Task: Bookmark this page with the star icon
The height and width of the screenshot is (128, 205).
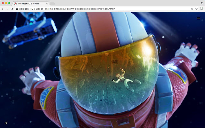Action: (x=196, y=9)
